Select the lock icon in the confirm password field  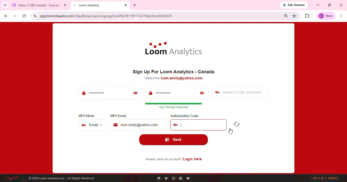pos(151,93)
